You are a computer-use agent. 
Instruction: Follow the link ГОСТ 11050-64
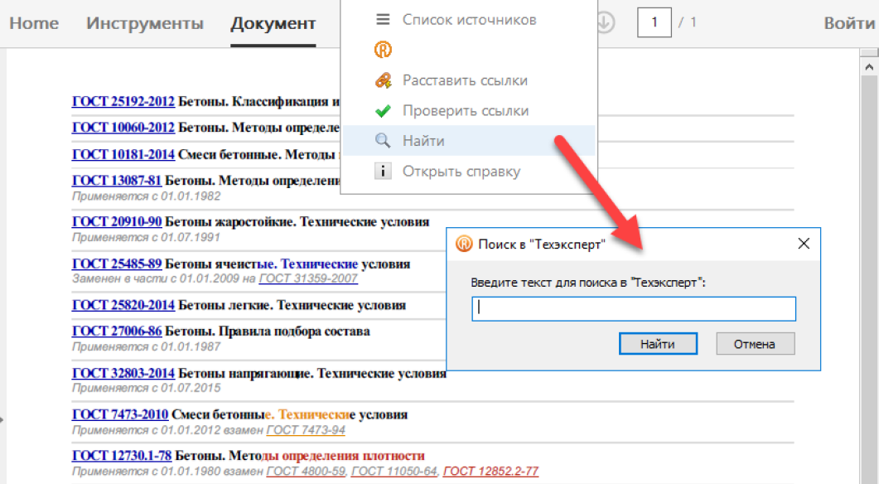pyautogui.click(x=394, y=472)
